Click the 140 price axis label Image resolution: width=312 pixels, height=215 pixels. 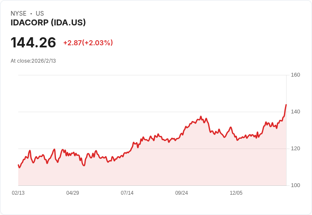click(x=295, y=112)
